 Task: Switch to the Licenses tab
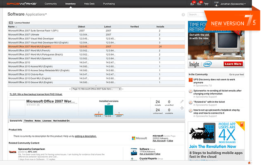pyautogui.click(x=47, y=121)
